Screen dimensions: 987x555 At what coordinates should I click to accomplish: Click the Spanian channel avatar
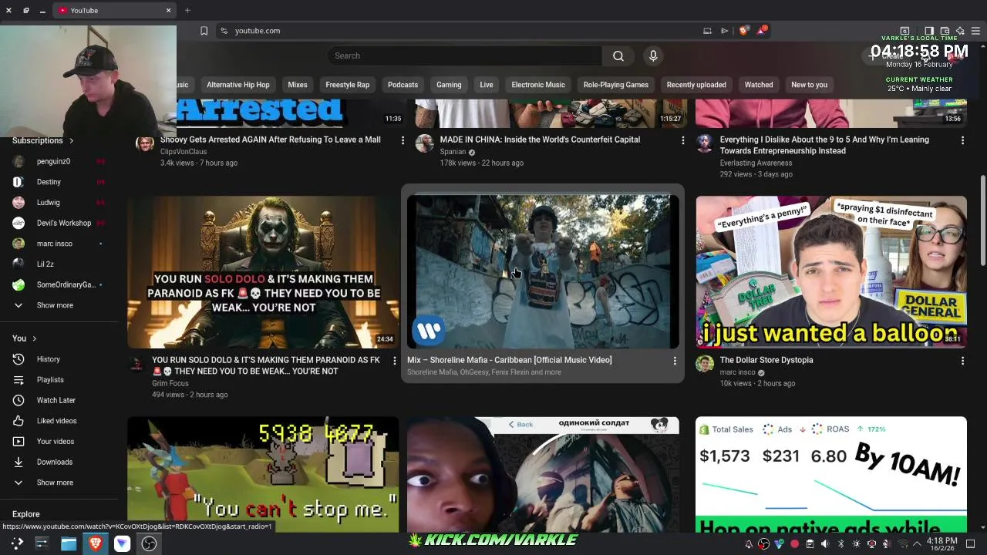click(x=424, y=143)
